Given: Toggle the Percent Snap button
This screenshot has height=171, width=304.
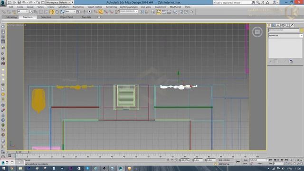Looking at the screenshot, I should click(106, 12).
